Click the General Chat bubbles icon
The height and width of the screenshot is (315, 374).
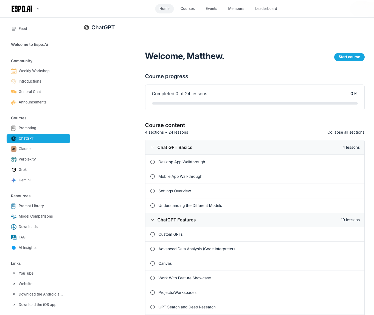[x=14, y=92]
